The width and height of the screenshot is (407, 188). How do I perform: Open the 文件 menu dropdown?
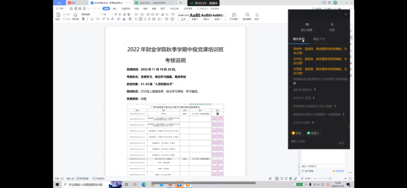point(60,8)
